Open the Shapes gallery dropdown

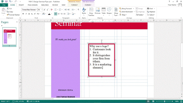tap(109, 12)
